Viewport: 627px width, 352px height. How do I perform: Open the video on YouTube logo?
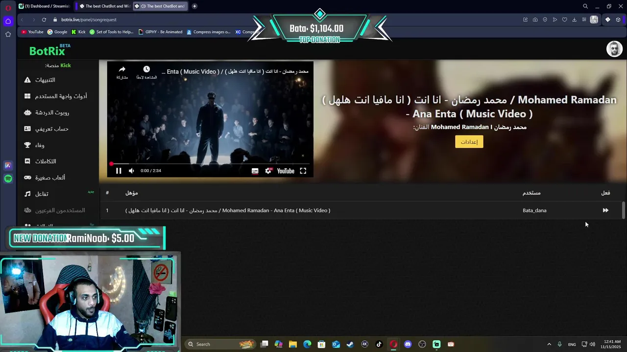tap(286, 171)
